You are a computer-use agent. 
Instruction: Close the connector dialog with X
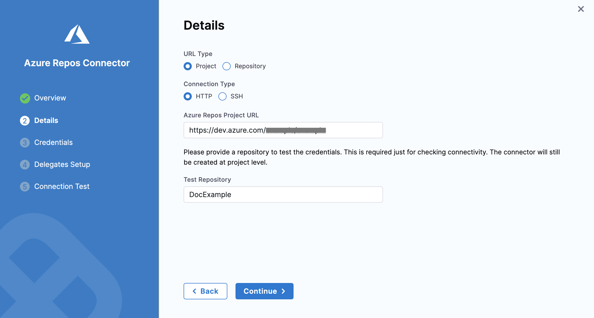(581, 9)
